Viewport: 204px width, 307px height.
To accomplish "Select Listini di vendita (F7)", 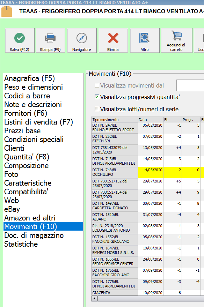I will (x=39, y=122).
